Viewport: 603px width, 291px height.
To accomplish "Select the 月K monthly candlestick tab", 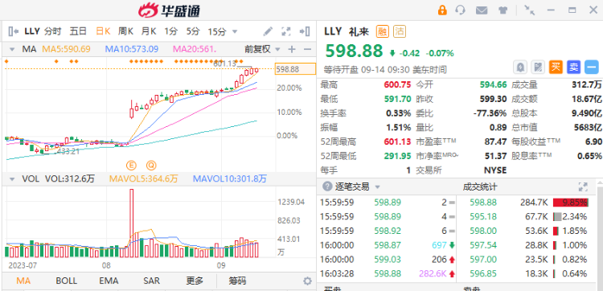I will point(149,31).
